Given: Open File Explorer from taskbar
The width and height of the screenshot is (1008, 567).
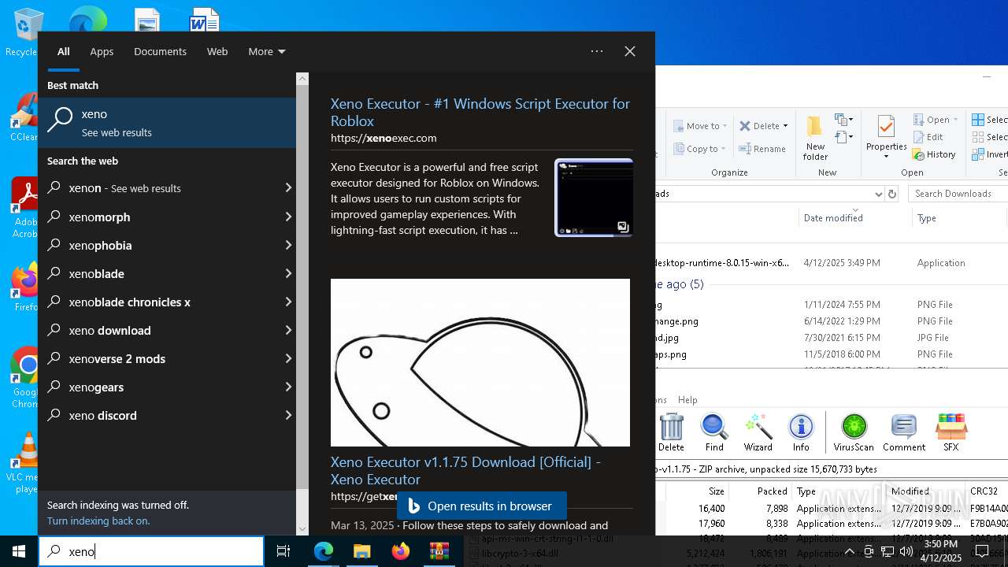Looking at the screenshot, I should pyautogui.click(x=361, y=551).
